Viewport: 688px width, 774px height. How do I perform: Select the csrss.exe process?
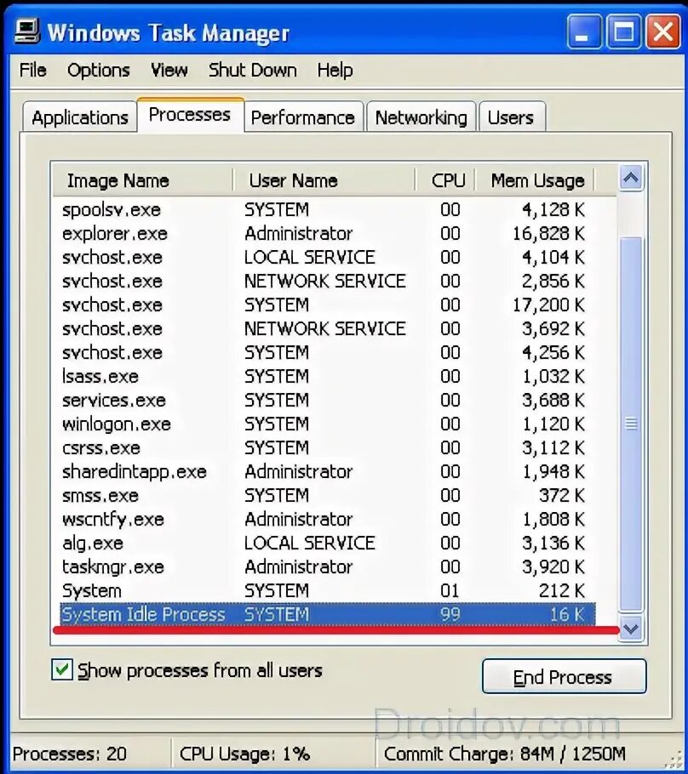(x=324, y=447)
